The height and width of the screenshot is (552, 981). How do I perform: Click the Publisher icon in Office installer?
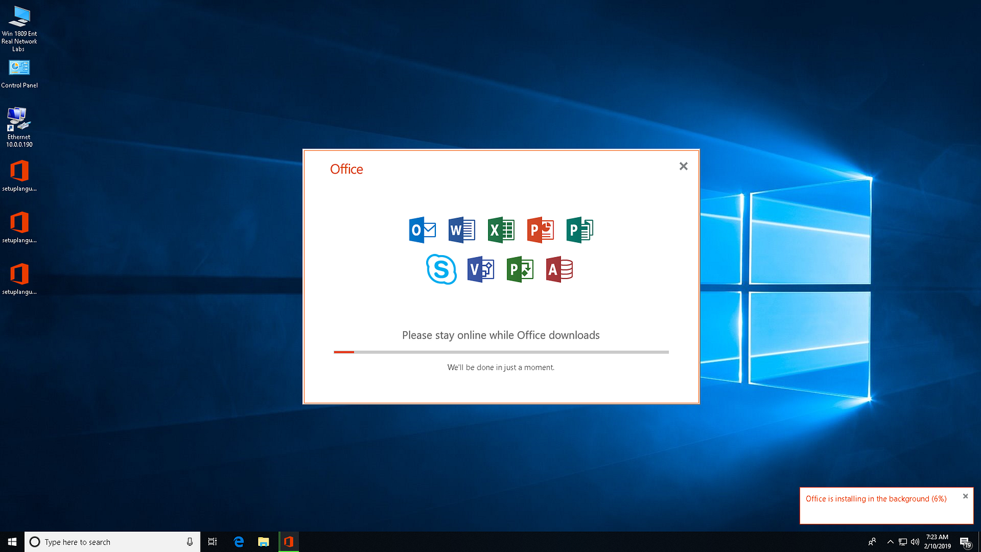(579, 230)
